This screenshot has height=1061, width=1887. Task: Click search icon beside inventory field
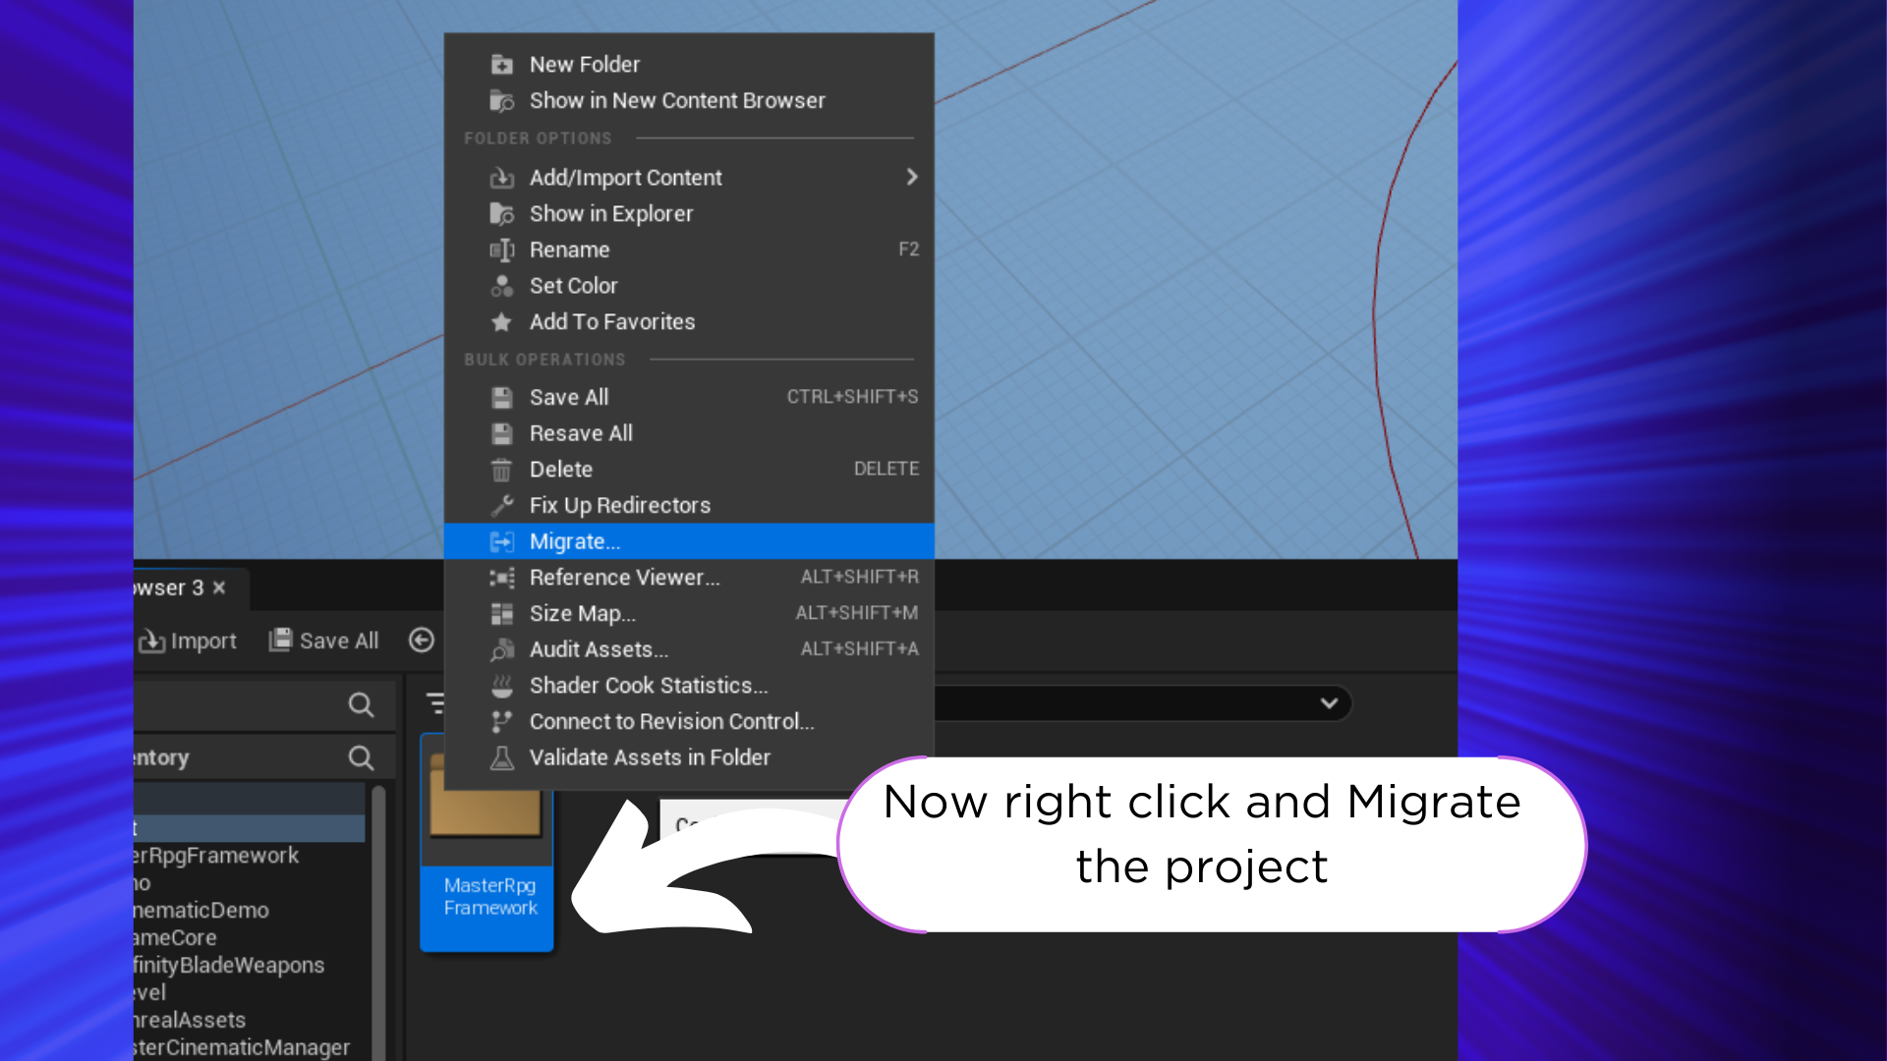[x=362, y=757]
